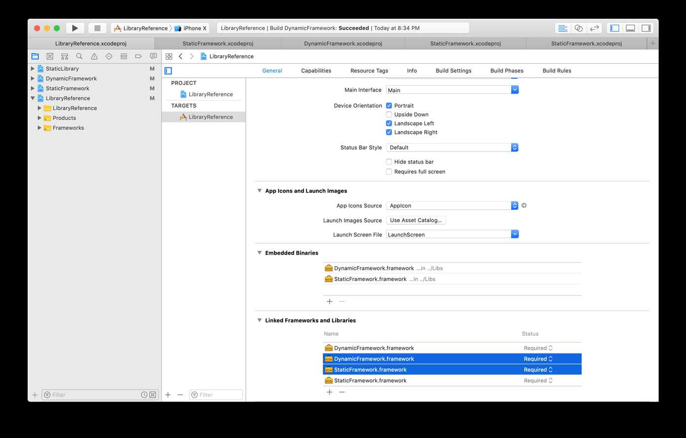Switch to the Build Rules tab

pos(557,70)
